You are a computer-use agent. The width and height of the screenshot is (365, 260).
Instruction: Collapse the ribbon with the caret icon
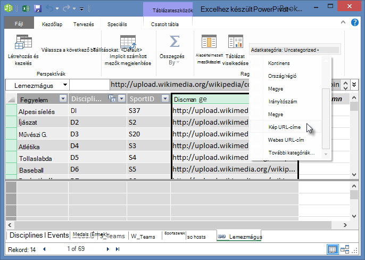click(343, 22)
